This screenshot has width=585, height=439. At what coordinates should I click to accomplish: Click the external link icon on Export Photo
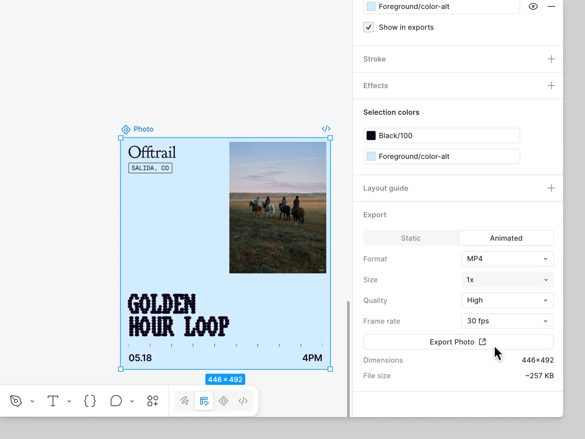[x=482, y=342]
